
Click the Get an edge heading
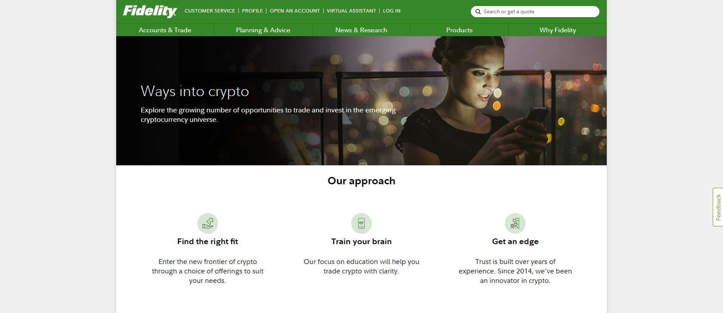pyautogui.click(x=515, y=242)
